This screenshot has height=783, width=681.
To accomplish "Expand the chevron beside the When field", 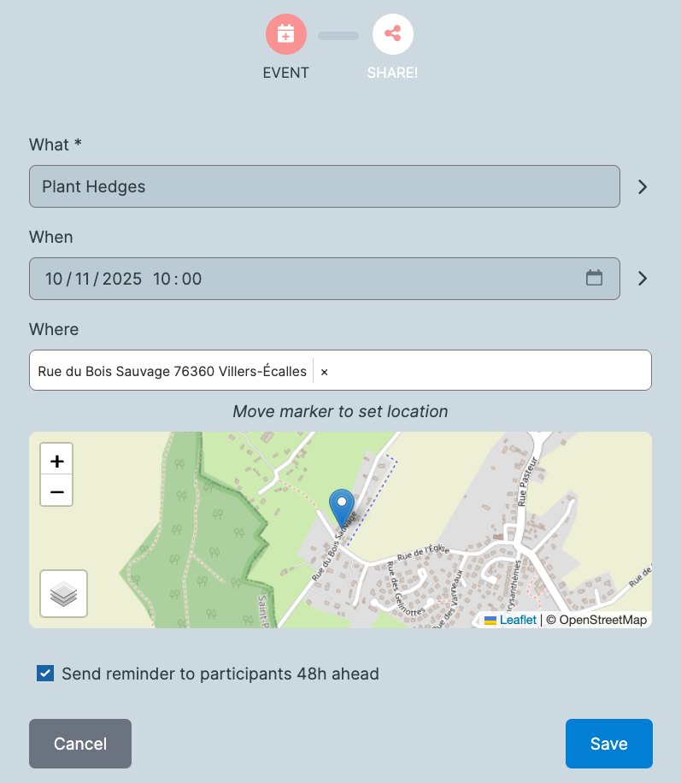I will (642, 279).
